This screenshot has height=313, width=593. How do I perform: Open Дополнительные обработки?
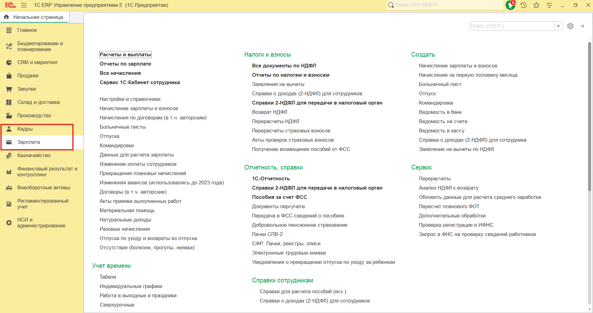click(452, 216)
